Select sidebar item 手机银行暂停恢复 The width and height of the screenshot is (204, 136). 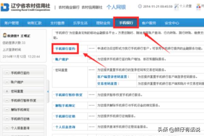click(x=23, y=100)
